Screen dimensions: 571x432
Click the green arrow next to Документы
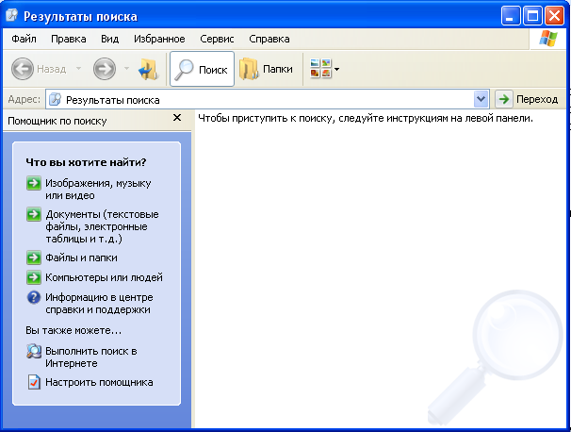click(x=34, y=214)
